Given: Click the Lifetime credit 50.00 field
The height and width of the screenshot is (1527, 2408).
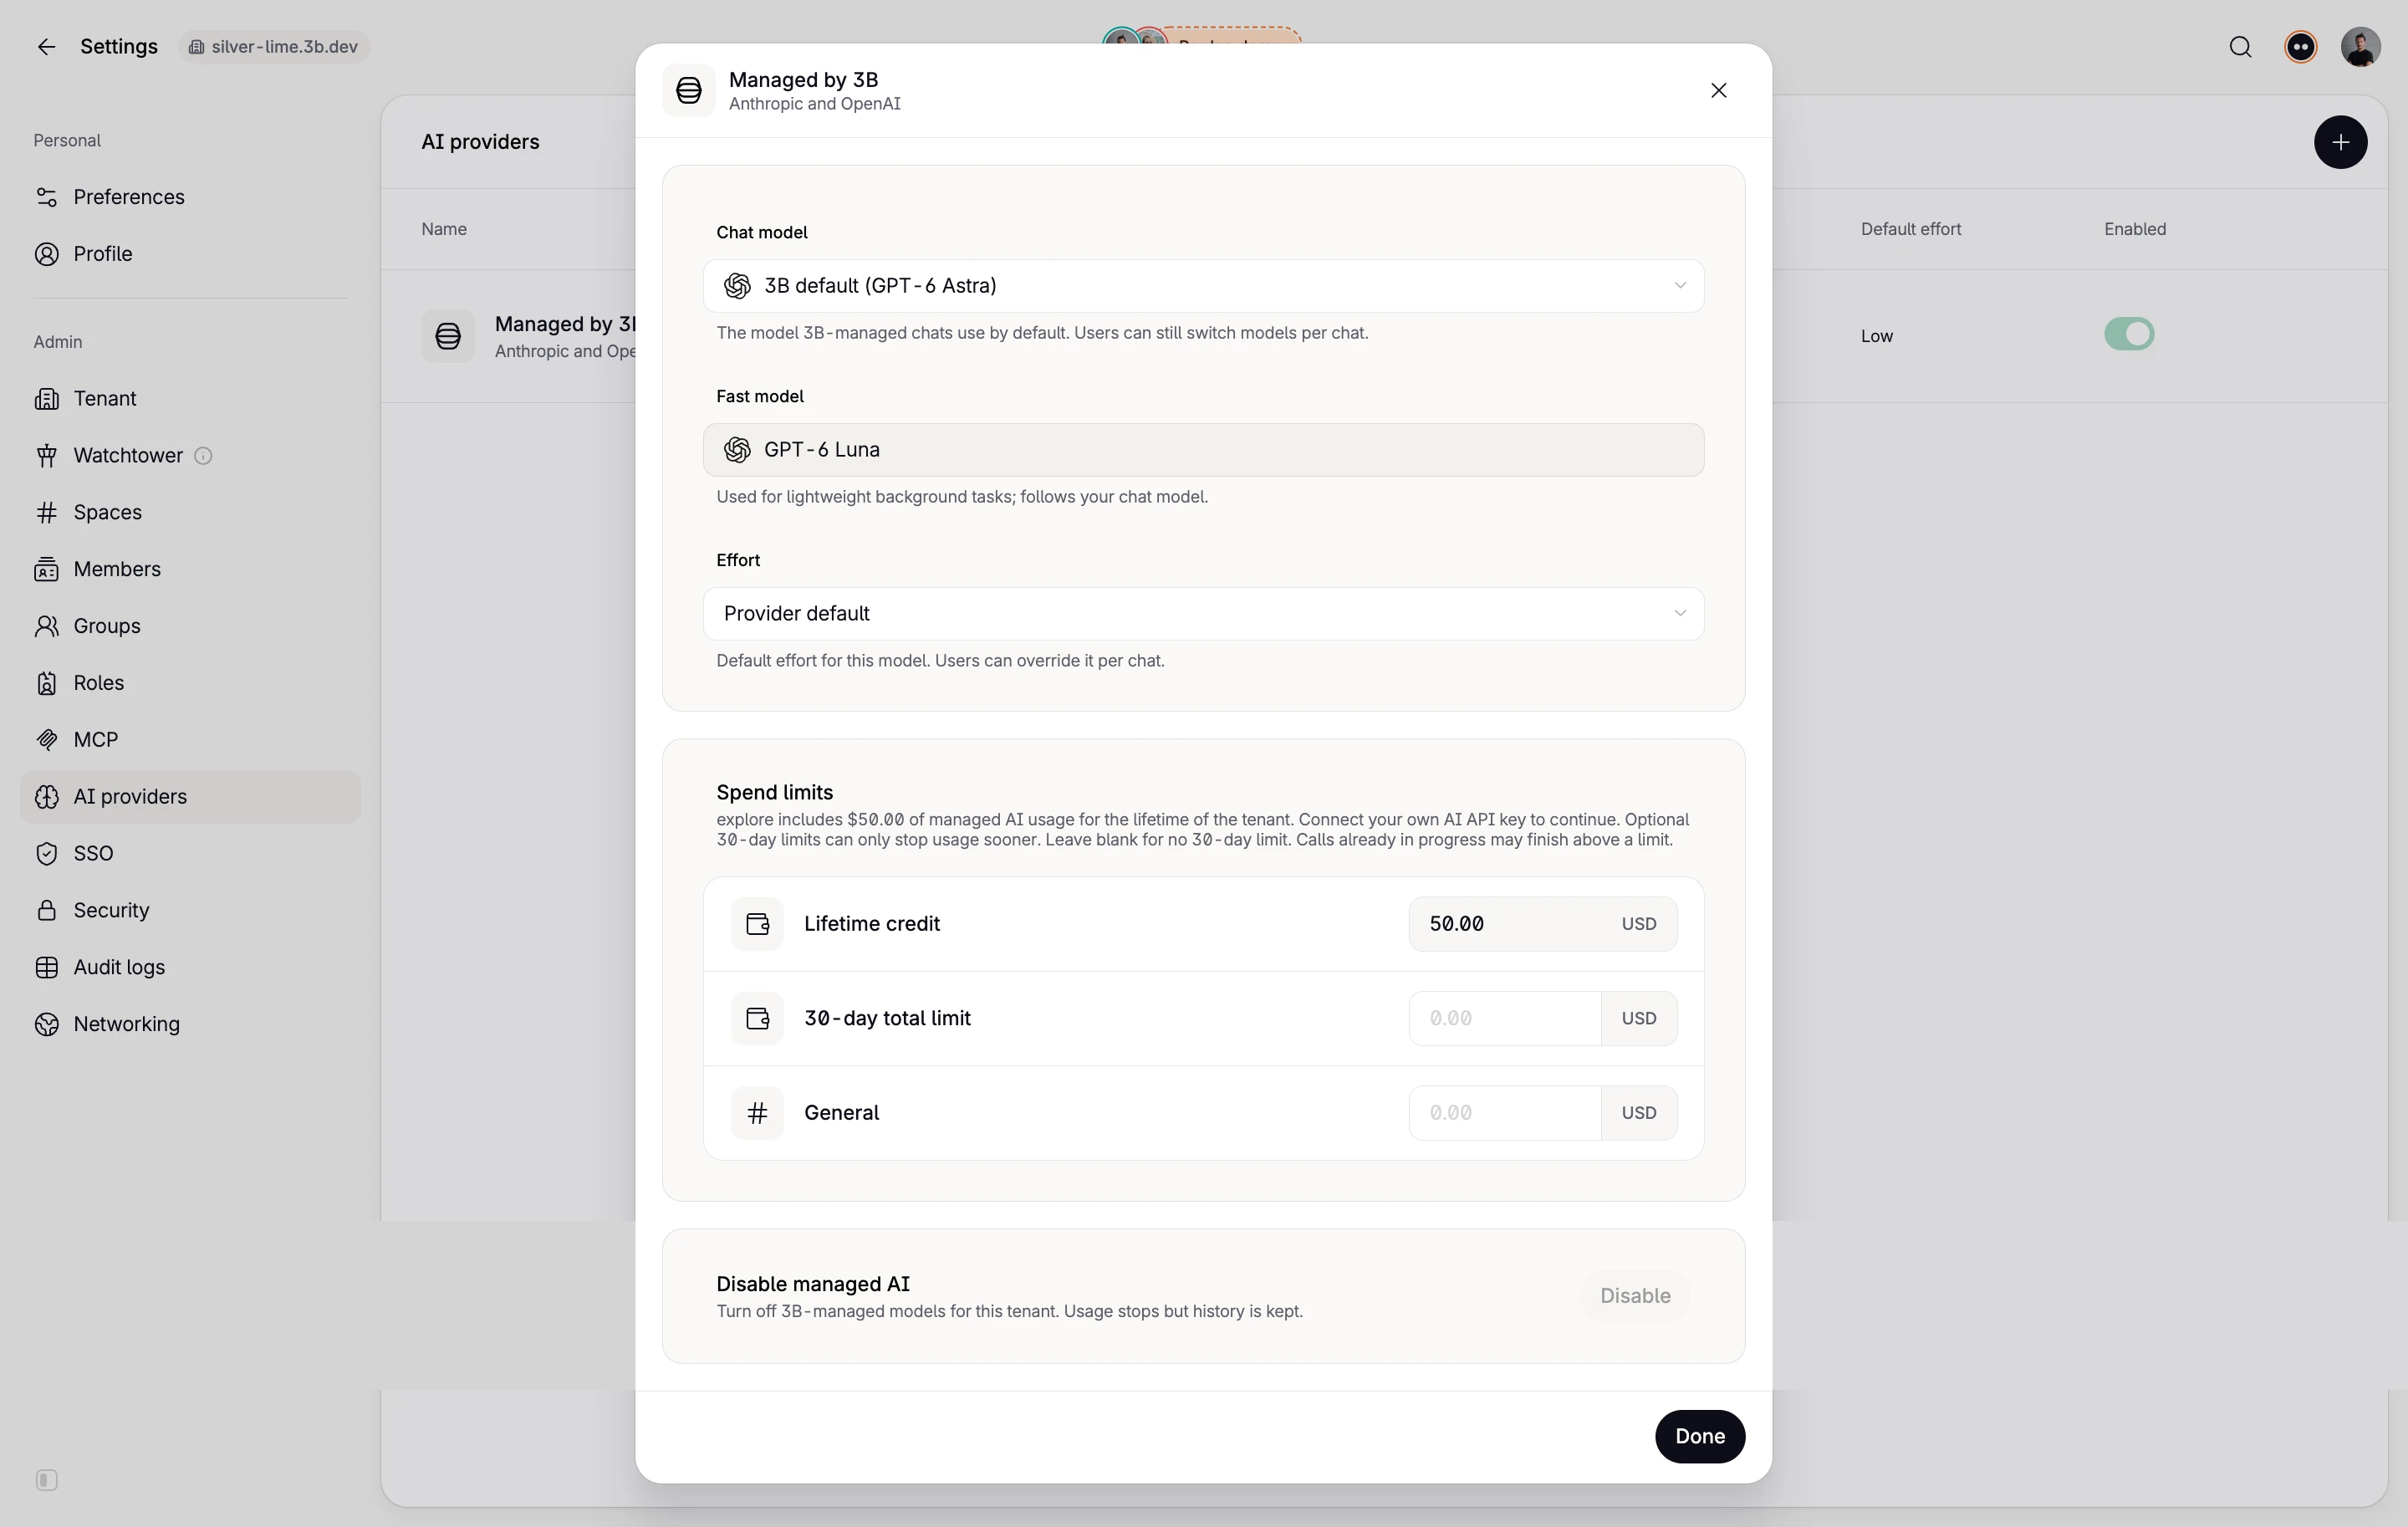Looking at the screenshot, I should coord(1542,924).
